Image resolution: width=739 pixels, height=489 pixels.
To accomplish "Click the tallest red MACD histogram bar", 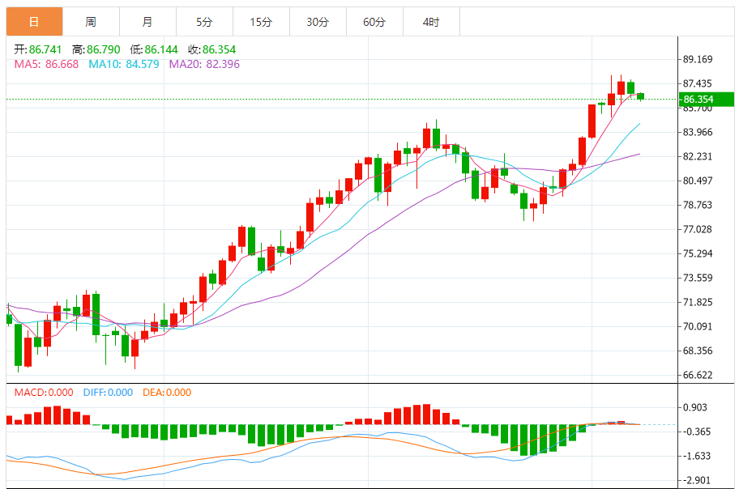I will (426, 414).
